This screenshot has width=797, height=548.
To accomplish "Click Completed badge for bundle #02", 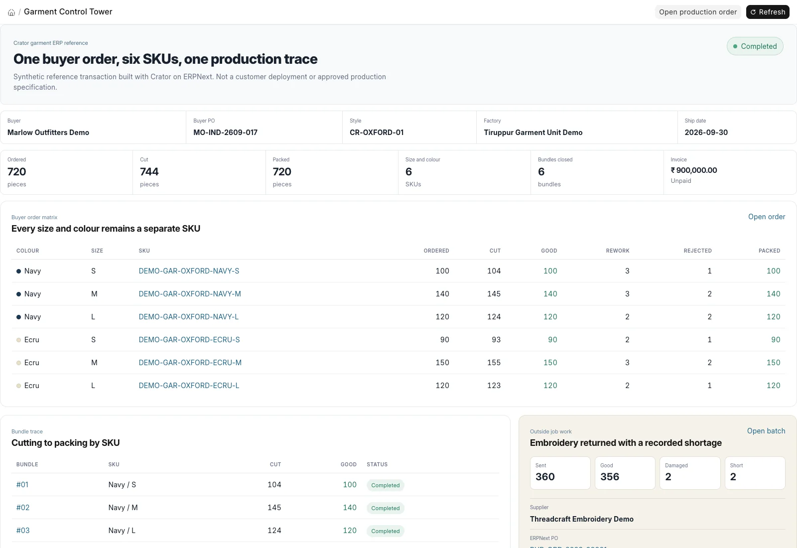I will (386, 508).
